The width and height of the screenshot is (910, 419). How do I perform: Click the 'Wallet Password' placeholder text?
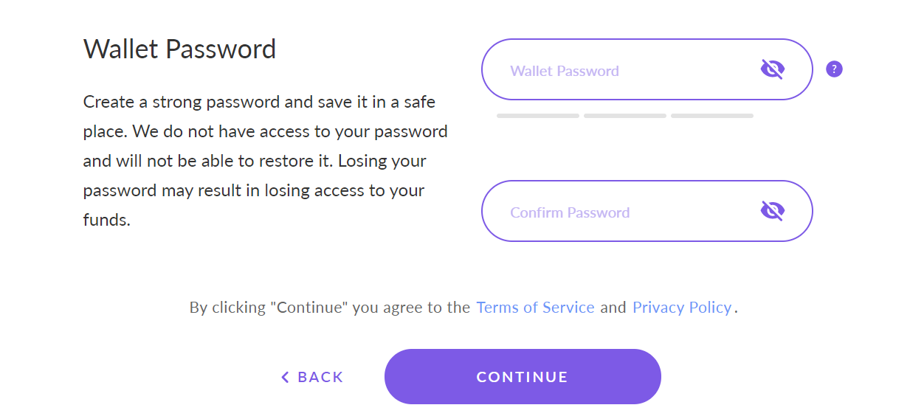565,72
